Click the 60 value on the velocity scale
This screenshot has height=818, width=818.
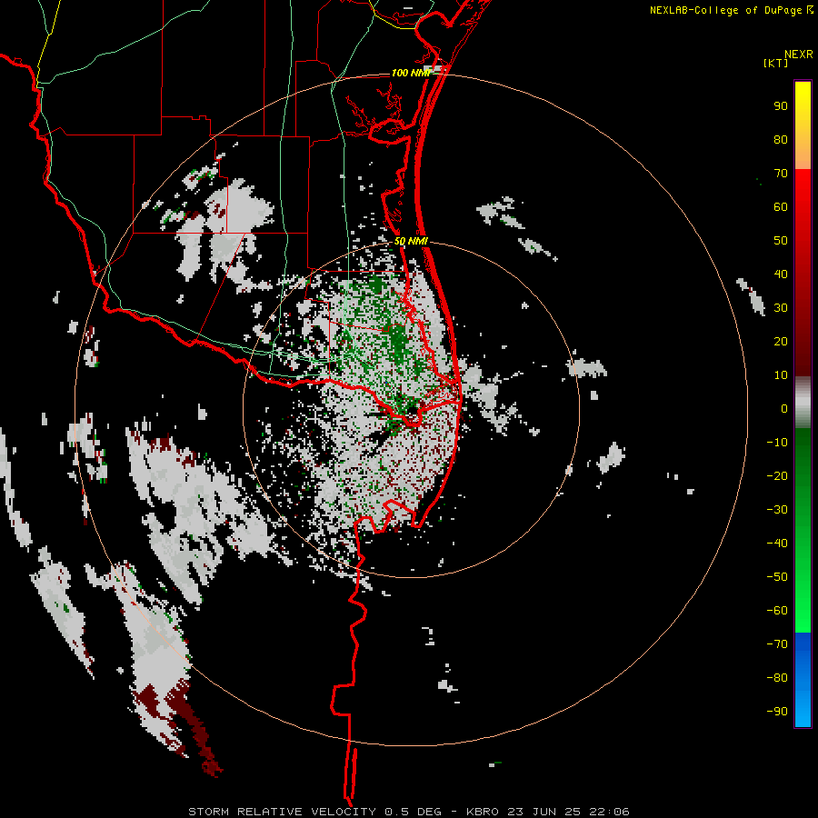point(781,207)
